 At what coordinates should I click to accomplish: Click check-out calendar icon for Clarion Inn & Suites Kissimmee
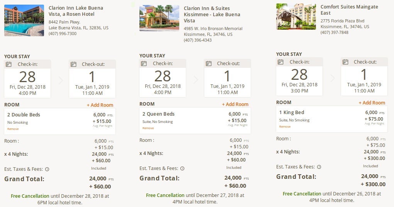tap(209, 64)
